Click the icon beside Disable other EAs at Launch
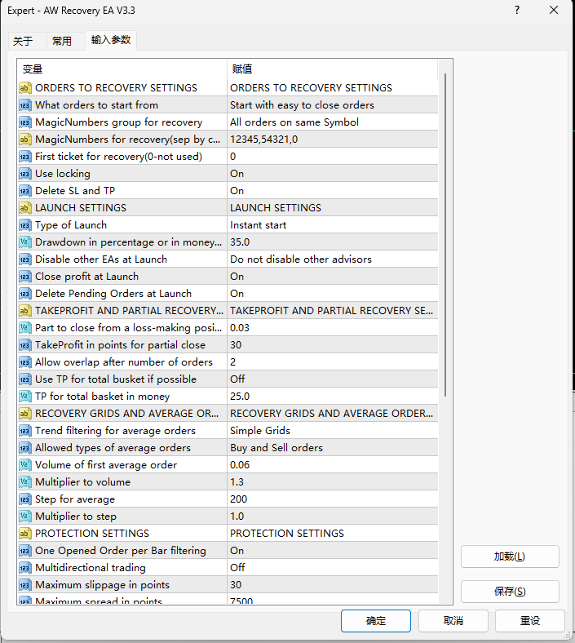The width and height of the screenshot is (575, 643). (25, 259)
